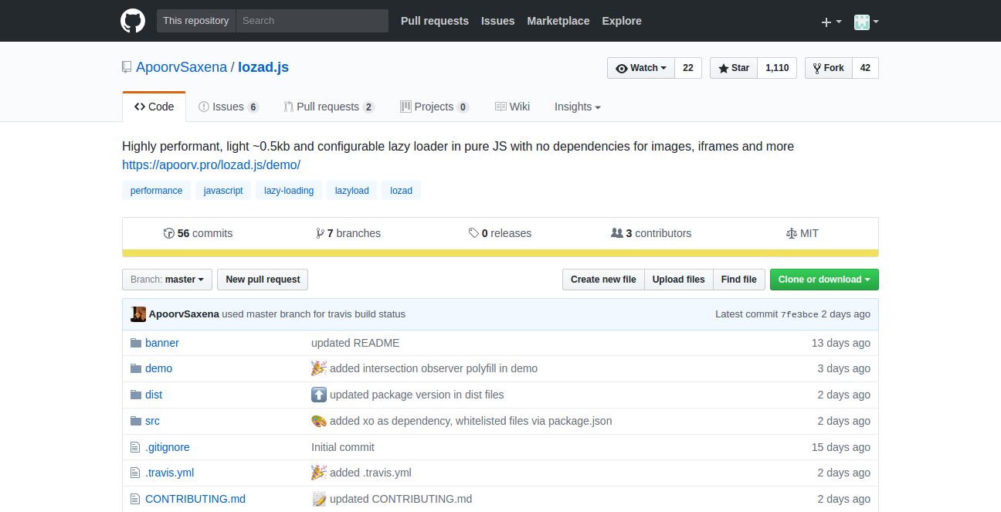Open the 3 contributors page
The width and height of the screenshot is (1001, 512).
(x=651, y=233)
